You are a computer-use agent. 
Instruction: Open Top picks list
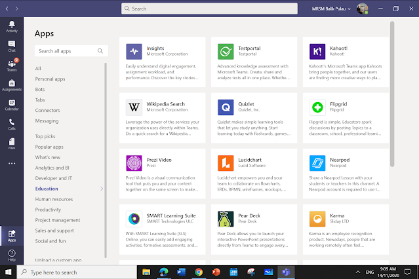pos(45,136)
